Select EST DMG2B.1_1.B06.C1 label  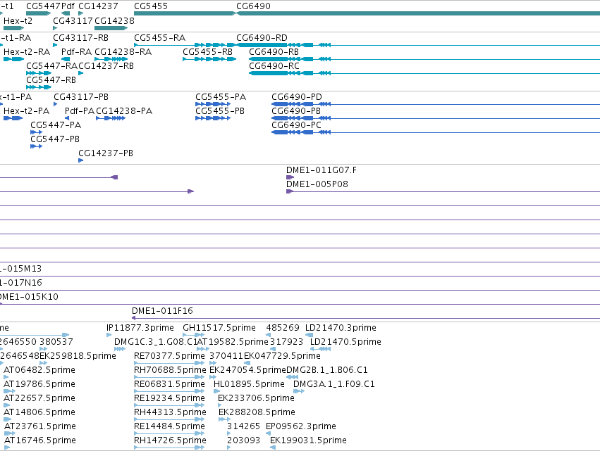(x=327, y=370)
